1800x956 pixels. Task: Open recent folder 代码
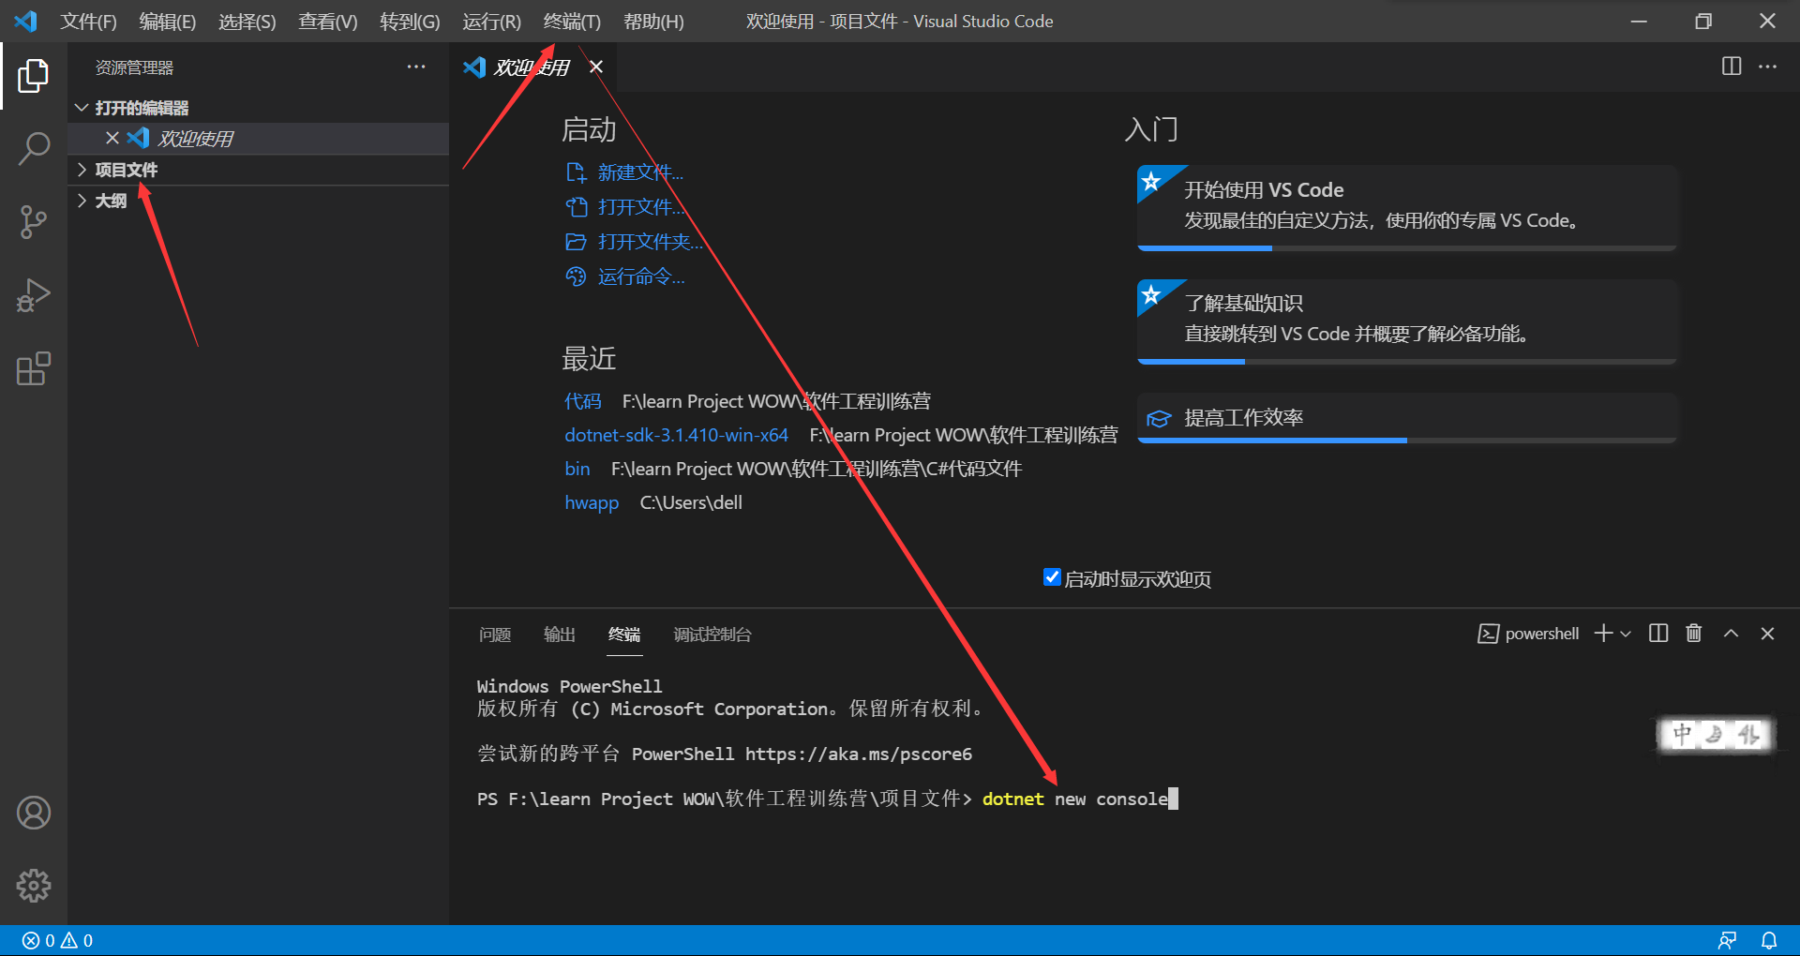[582, 401]
